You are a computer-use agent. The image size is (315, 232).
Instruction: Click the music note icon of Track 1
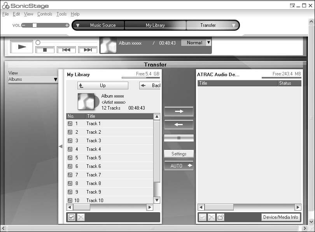(x=70, y=124)
